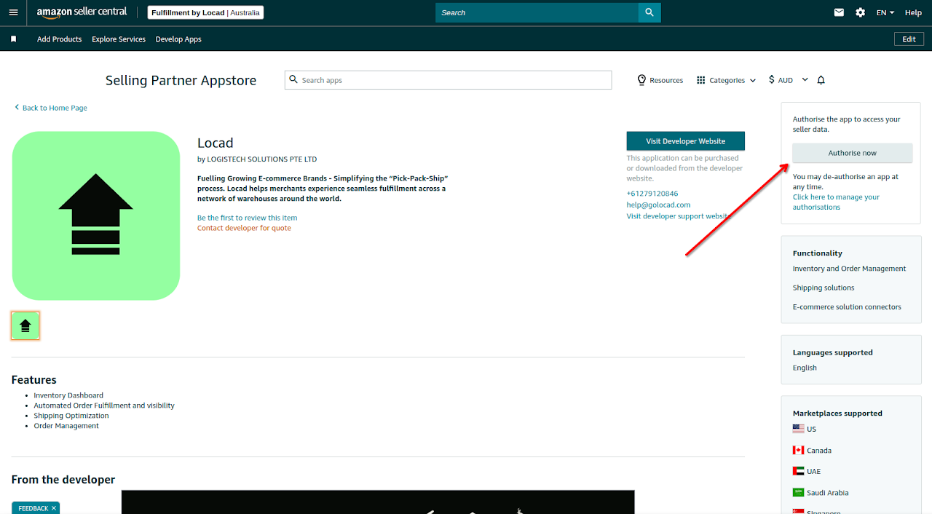The image size is (932, 514).
Task: Close the FEEDBACK tab
Action: coord(53,508)
